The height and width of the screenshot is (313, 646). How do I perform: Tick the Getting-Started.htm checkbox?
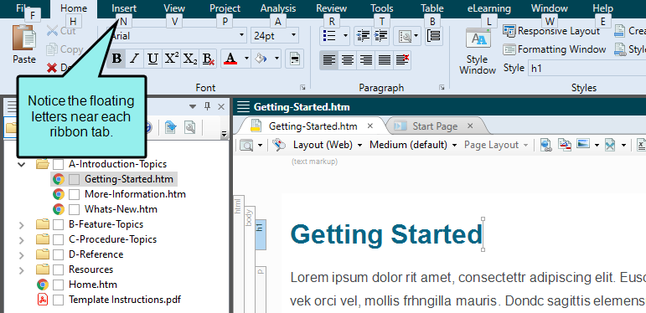click(75, 179)
